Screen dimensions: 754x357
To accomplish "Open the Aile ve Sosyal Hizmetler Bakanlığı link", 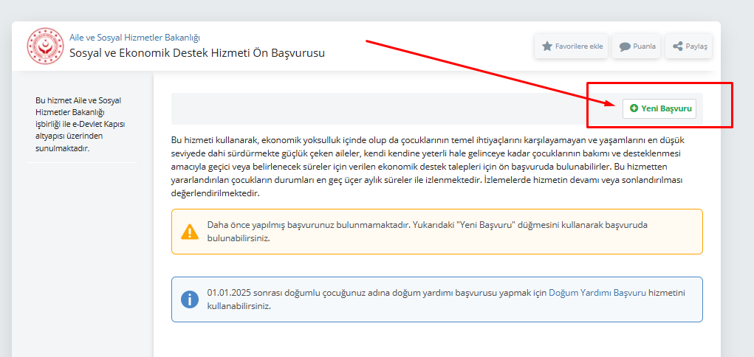I will (x=134, y=38).
